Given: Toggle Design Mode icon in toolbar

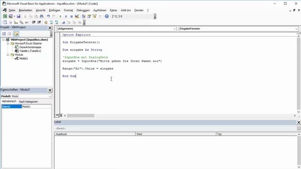Looking at the screenshot, I should click(77, 16).
